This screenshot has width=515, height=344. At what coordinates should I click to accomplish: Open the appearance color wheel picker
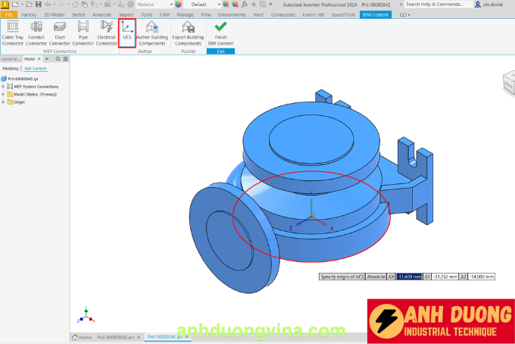[178, 5]
